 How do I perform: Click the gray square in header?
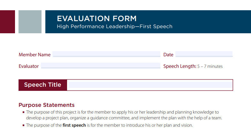(30, 22)
